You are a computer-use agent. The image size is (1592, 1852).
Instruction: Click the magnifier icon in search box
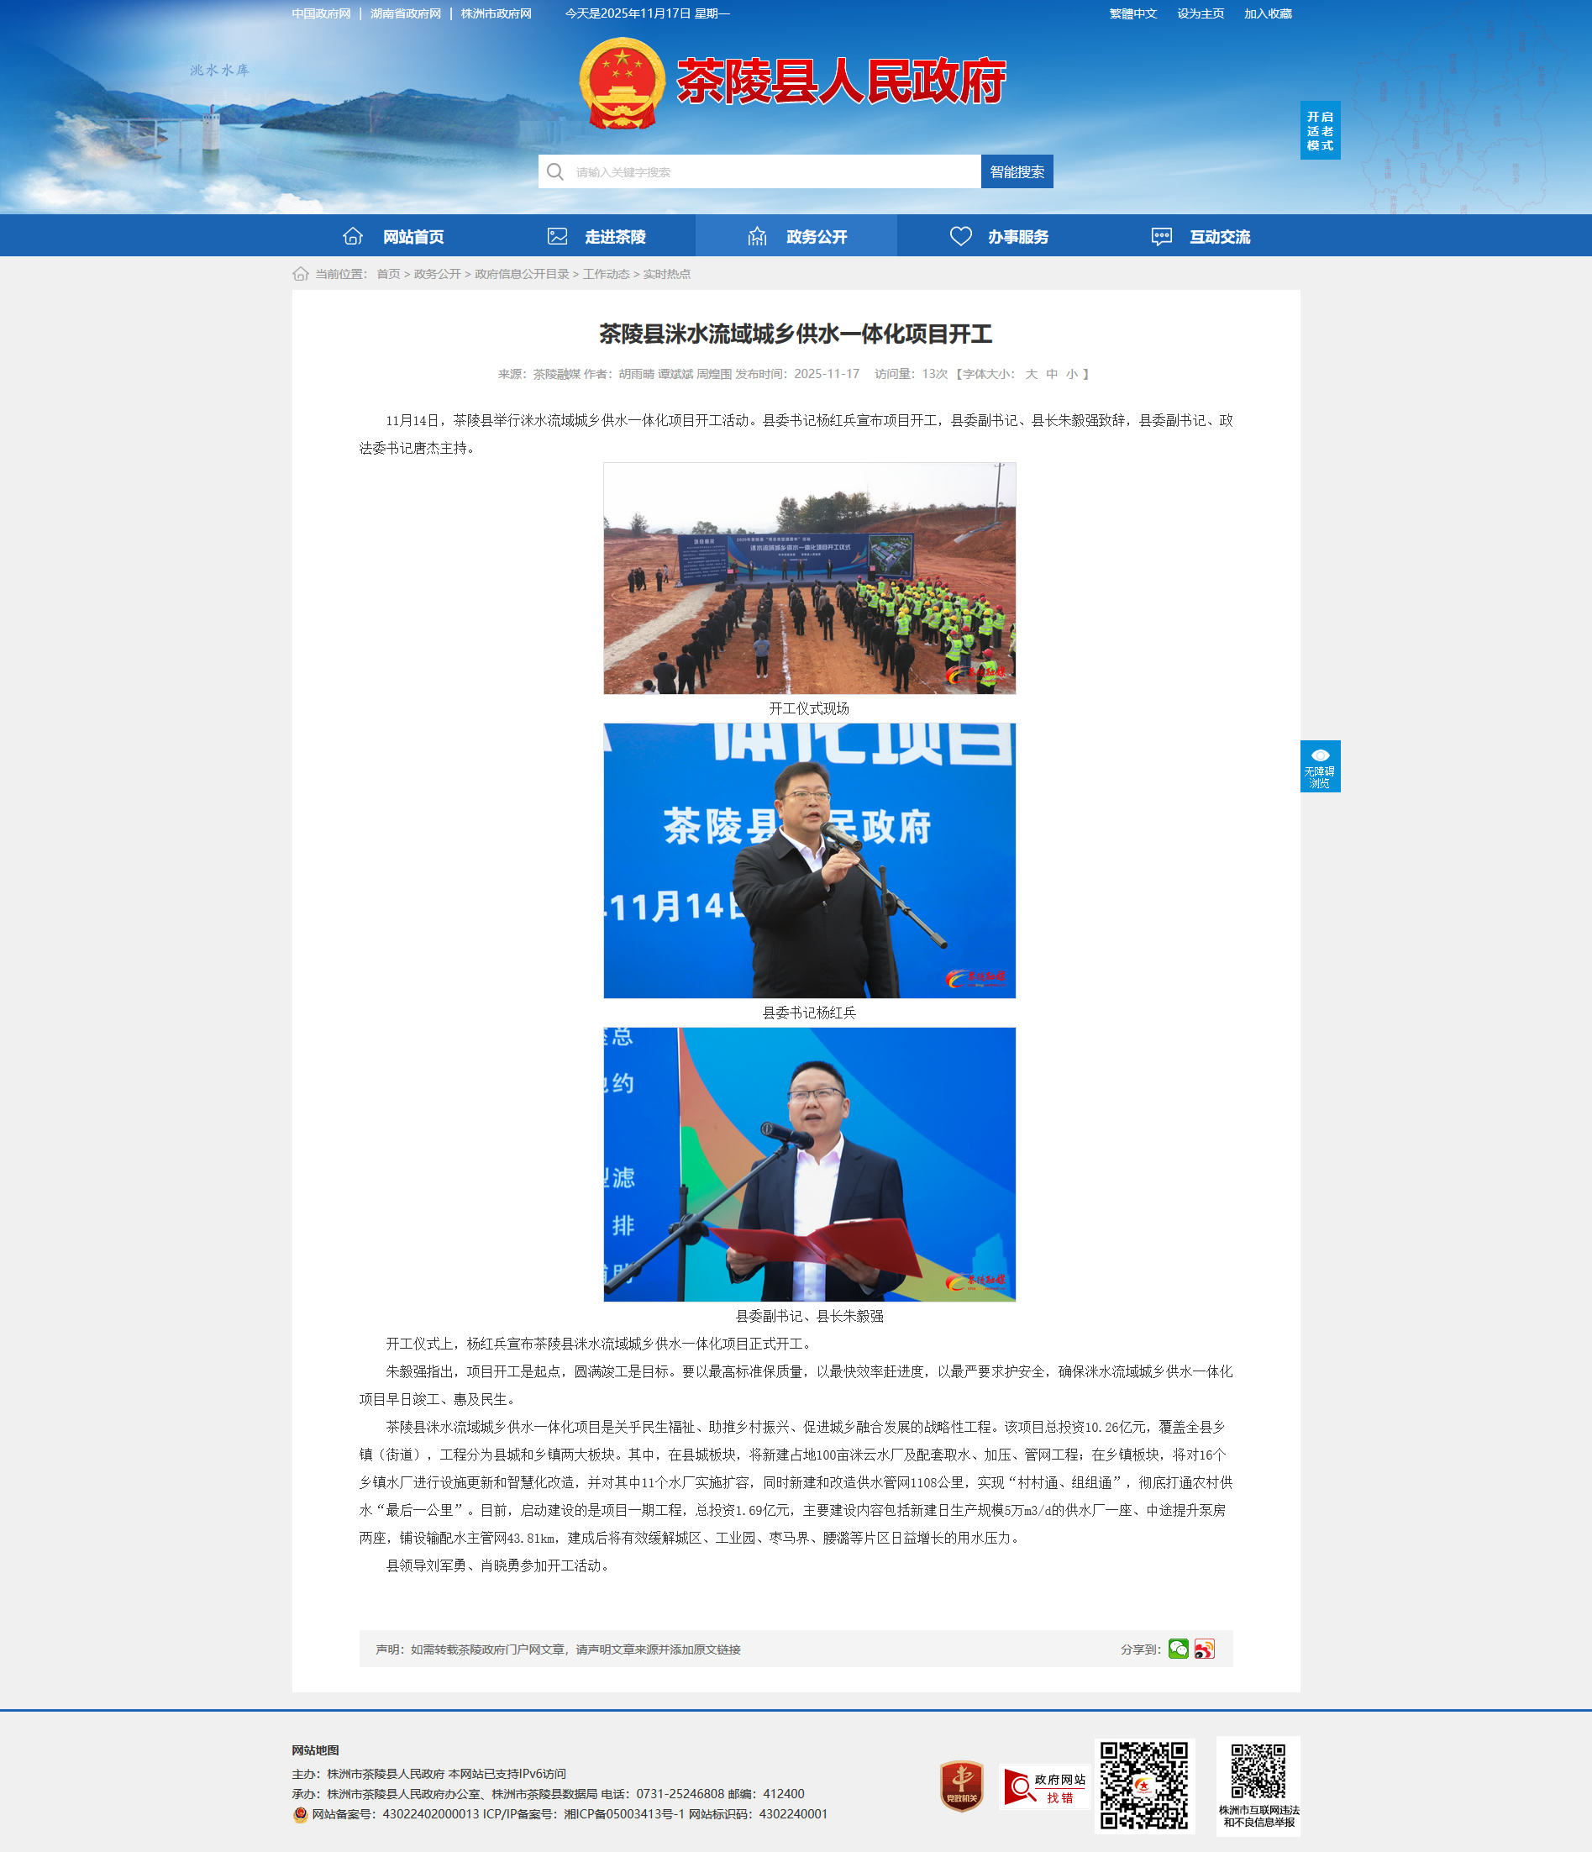[555, 171]
